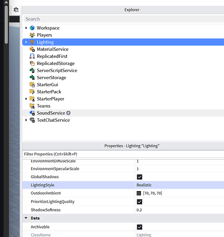Expand the StarterPlayer tree arrow
Image resolution: width=224 pixels, height=237 pixels.
[x=26, y=99]
